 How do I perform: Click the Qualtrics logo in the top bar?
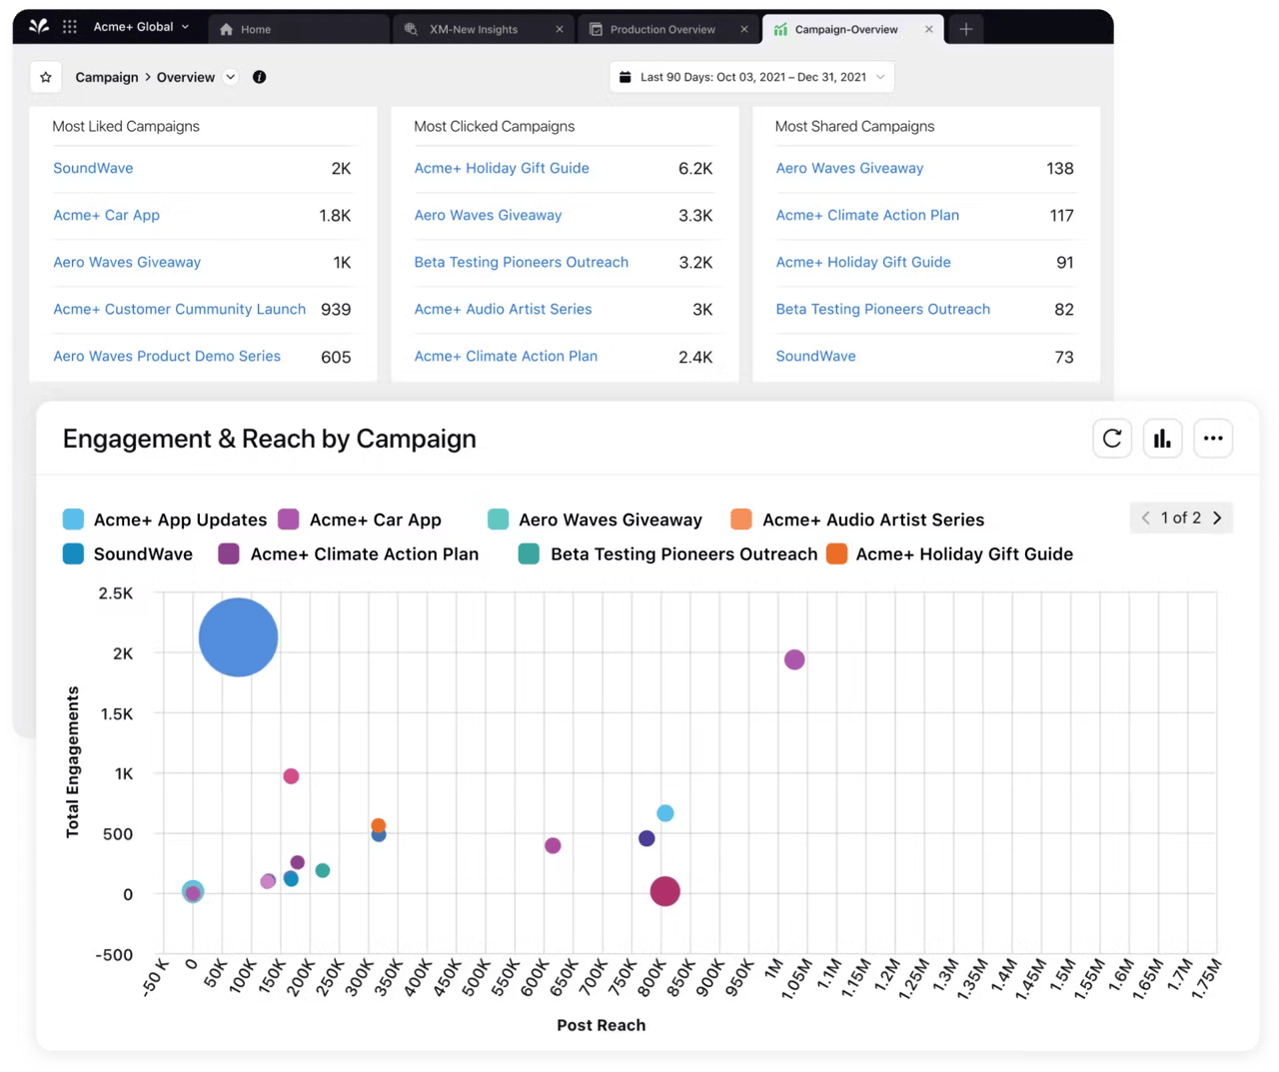[x=38, y=26]
